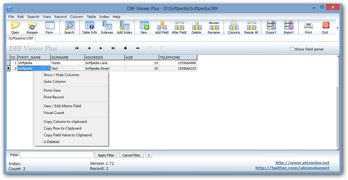The width and height of the screenshot is (348, 180).
Task: Open the Form toolbar icon
Action: point(49,27)
